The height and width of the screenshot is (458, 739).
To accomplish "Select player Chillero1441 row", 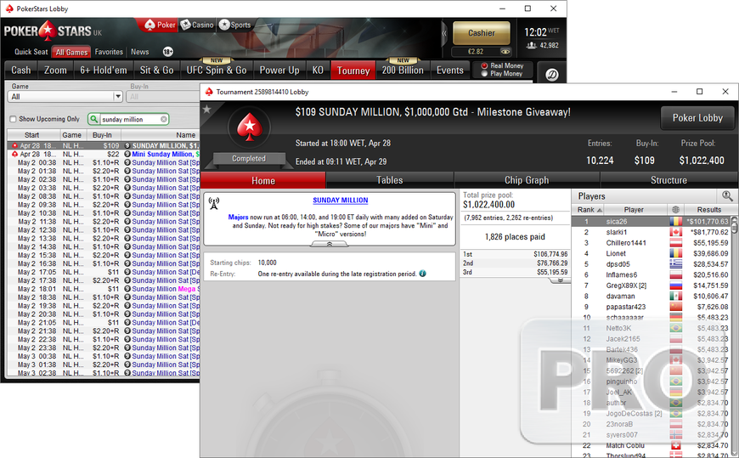I will click(652, 243).
